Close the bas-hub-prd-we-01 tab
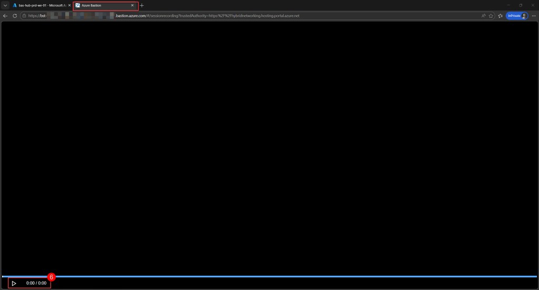 click(x=69, y=5)
